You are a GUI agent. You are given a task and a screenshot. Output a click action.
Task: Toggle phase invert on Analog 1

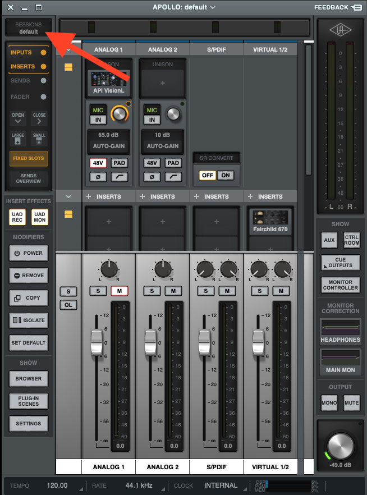(x=98, y=177)
